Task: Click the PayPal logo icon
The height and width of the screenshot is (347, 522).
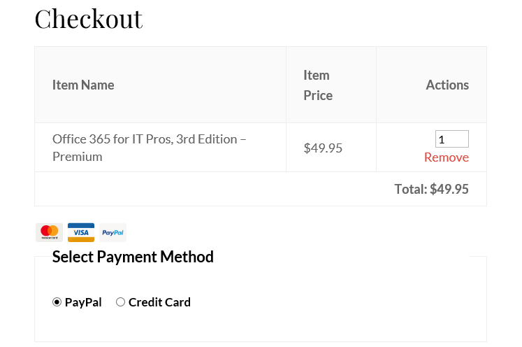Action: tap(113, 232)
